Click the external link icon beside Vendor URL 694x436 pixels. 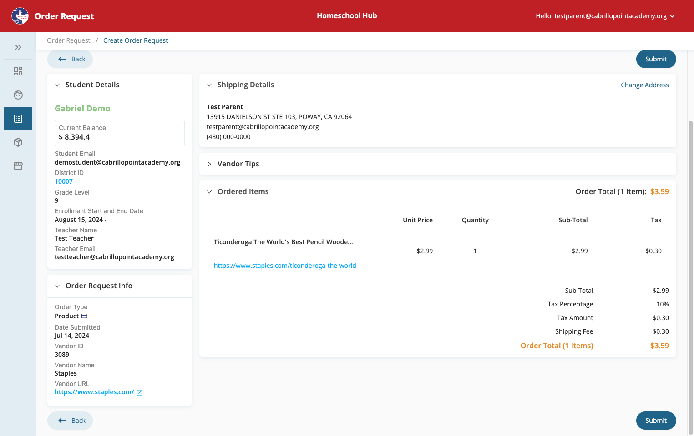coord(140,392)
